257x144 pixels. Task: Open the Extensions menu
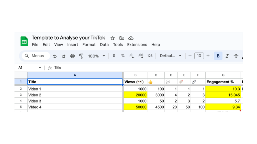click(137, 45)
